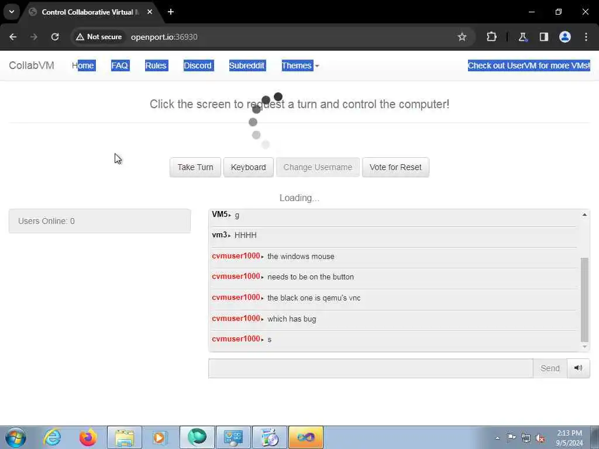Viewport: 599px width, 449px height.
Task: Open the disc installer taskbar icon
Action: click(x=269, y=437)
